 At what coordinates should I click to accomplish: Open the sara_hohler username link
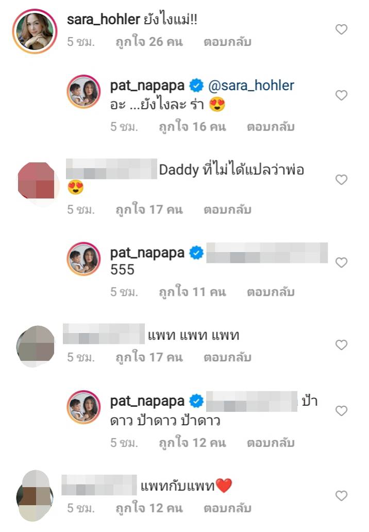pyautogui.click(x=104, y=20)
